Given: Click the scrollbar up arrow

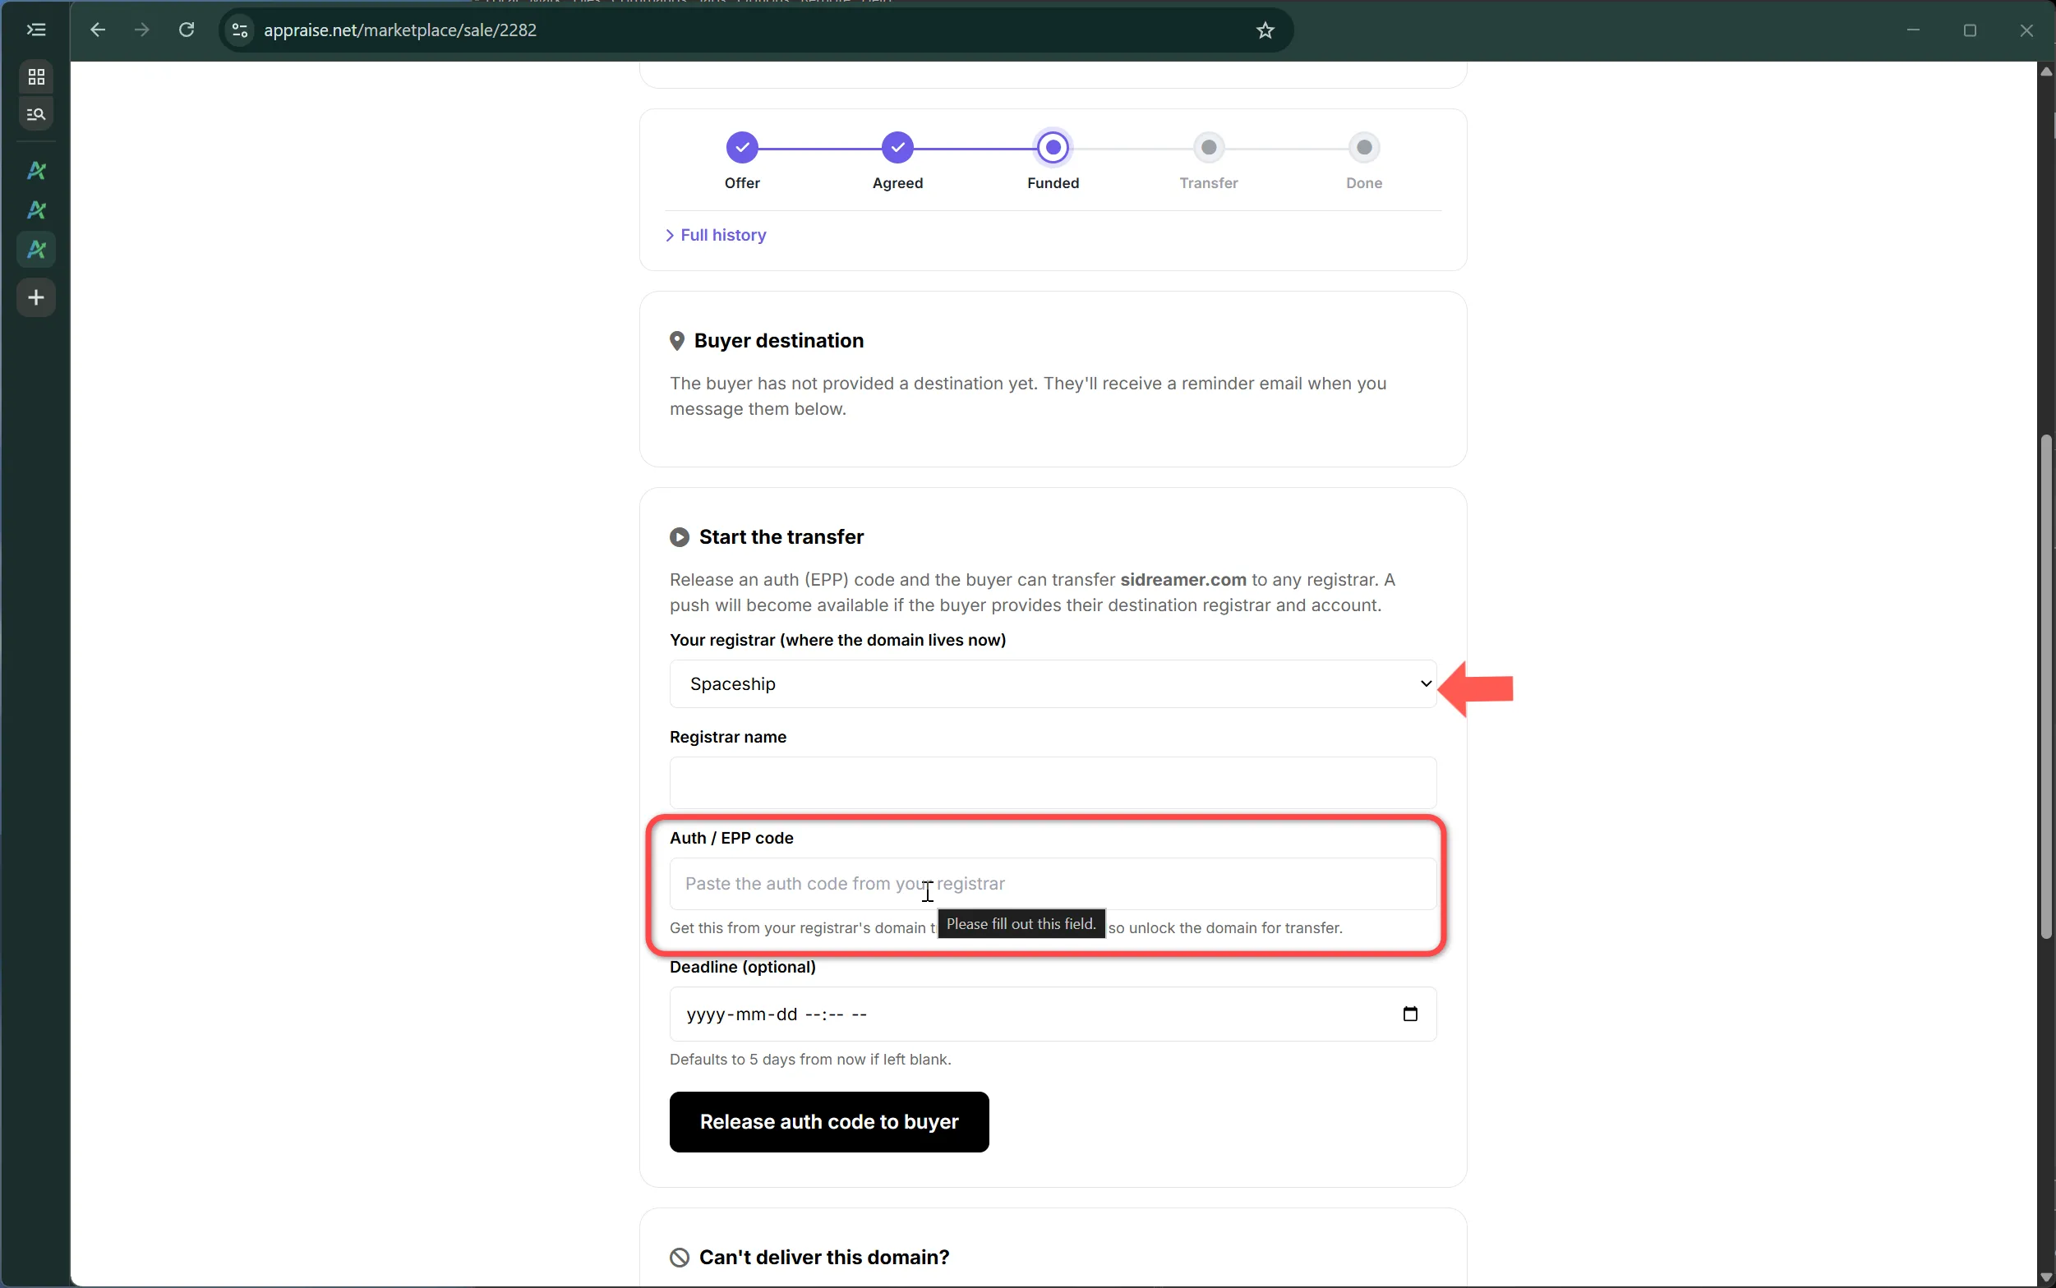Looking at the screenshot, I should coord(2046,71).
